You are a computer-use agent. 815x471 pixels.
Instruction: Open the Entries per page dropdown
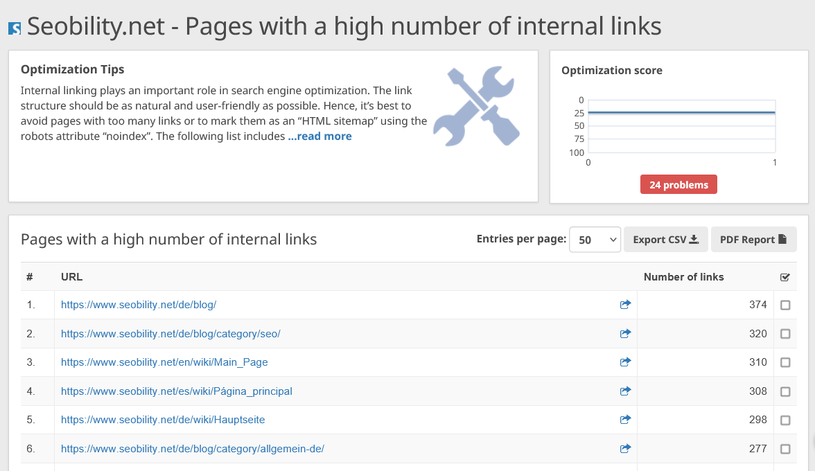(595, 238)
